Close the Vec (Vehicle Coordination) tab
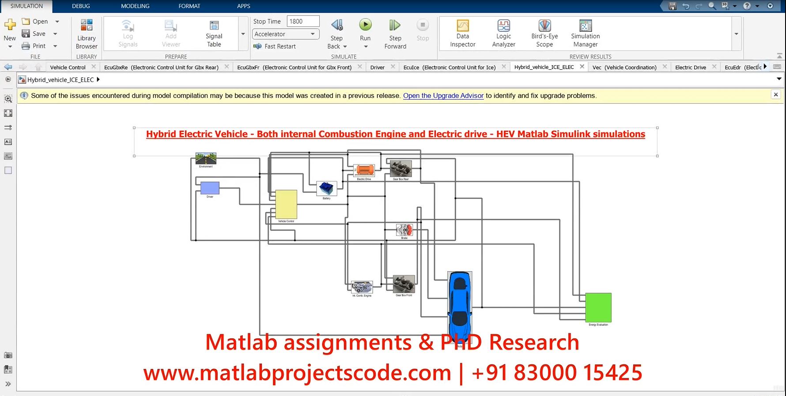Screen dimensions: 786x396 click(665, 67)
